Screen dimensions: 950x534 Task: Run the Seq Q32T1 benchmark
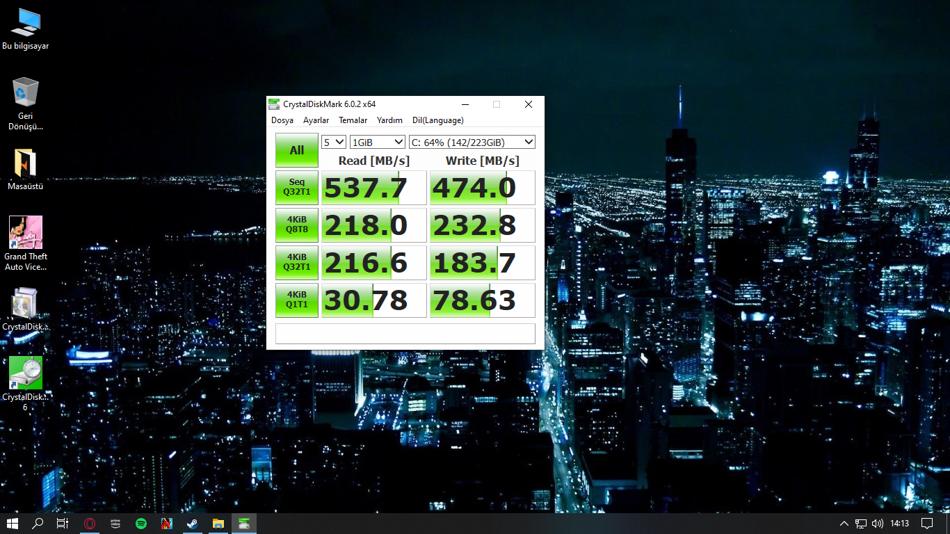[297, 188]
